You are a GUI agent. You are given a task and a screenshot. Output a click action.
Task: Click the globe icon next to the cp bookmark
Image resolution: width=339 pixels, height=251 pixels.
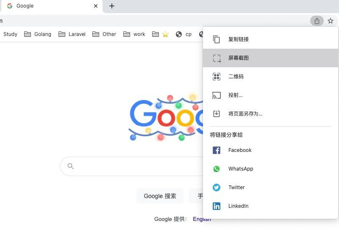coord(179,34)
